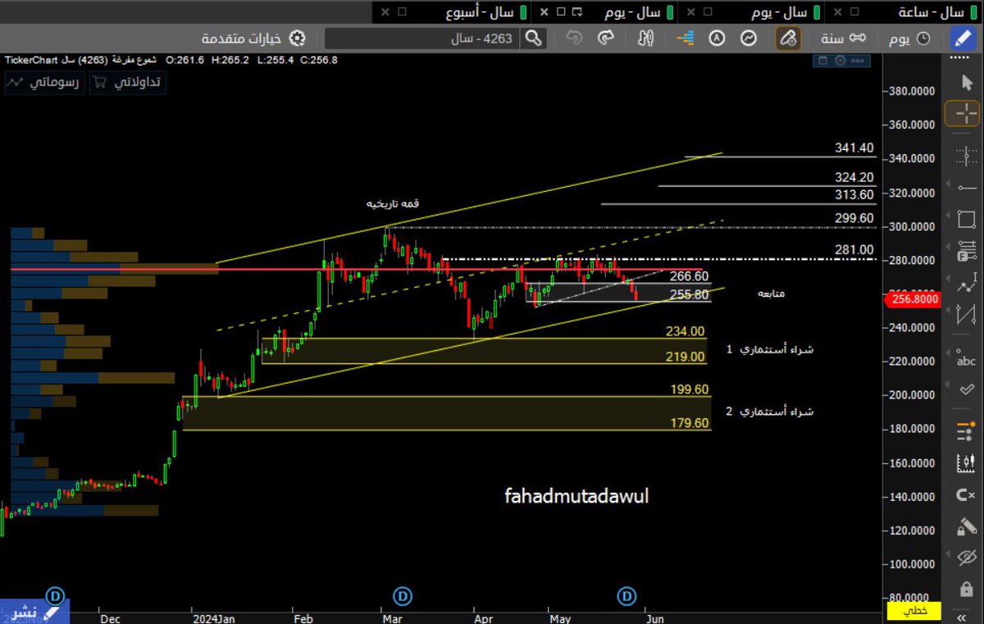Click the circled A icon in top toolbar
Viewport: 984px width, 624px height.
[x=717, y=38]
